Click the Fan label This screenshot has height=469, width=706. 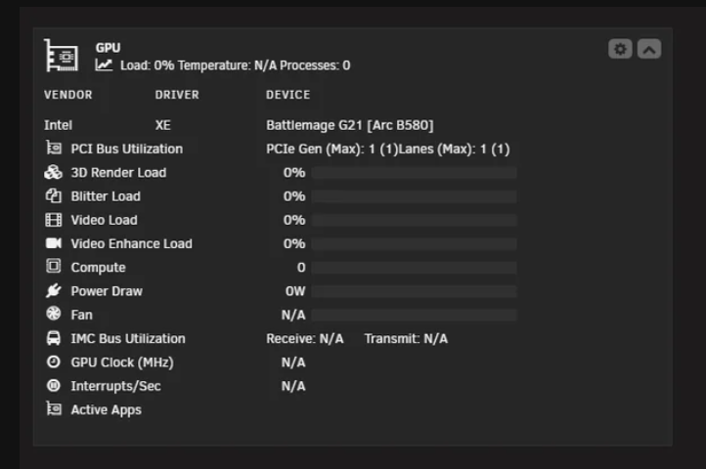81,315
